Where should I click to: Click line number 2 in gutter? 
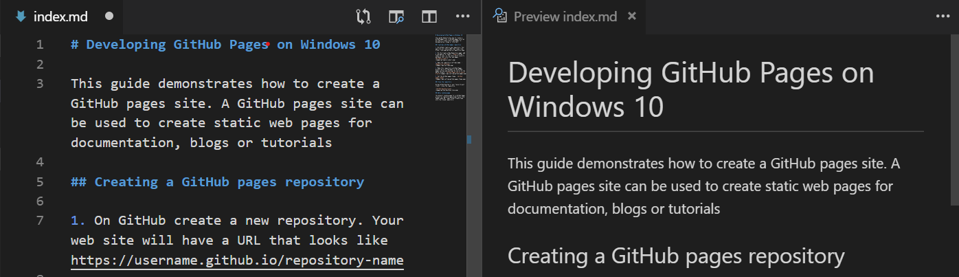[x=39, y=64]
